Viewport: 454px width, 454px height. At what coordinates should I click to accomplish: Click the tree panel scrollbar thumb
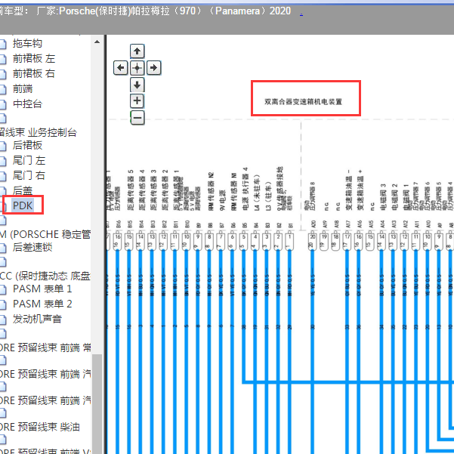click(x=97, y=404)
